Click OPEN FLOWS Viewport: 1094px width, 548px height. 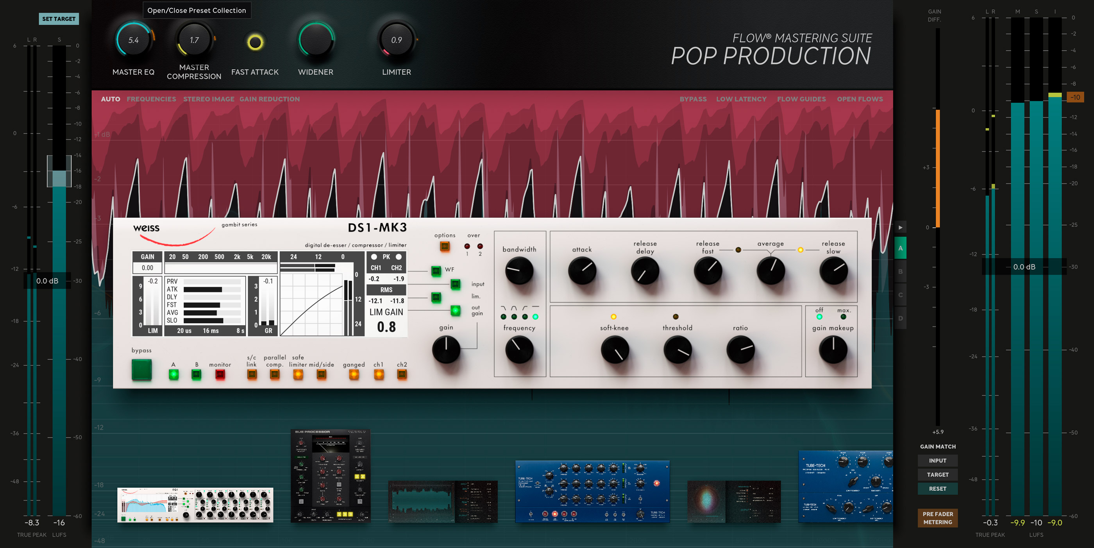pos(860,99)
